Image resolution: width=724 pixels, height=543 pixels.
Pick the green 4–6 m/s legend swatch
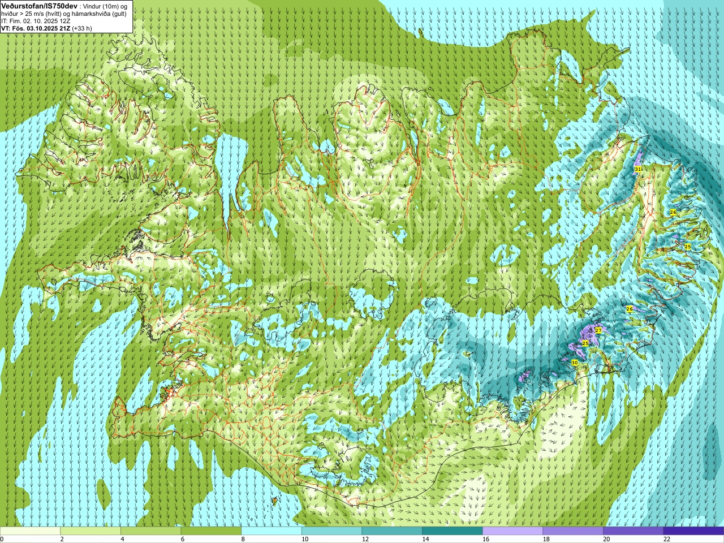150,531
